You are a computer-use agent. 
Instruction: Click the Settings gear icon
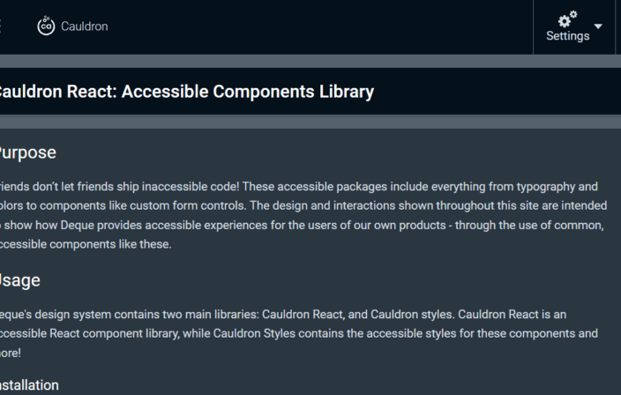point(567,19)
